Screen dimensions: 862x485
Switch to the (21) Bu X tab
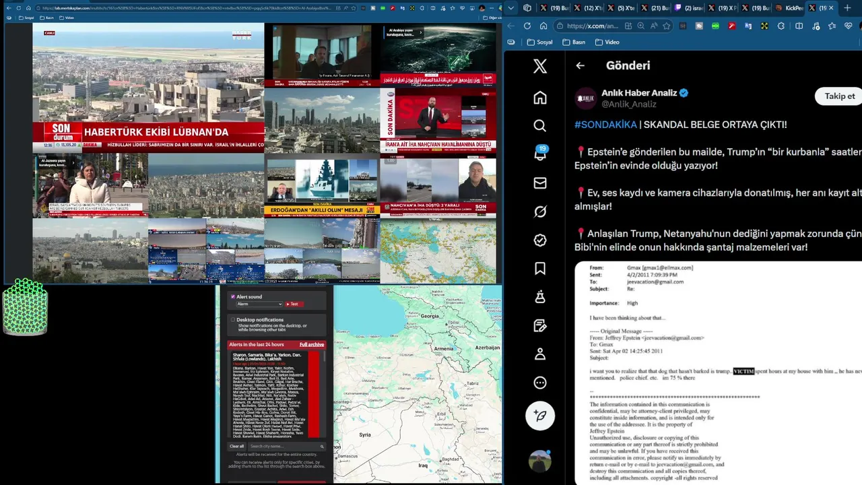655,8
